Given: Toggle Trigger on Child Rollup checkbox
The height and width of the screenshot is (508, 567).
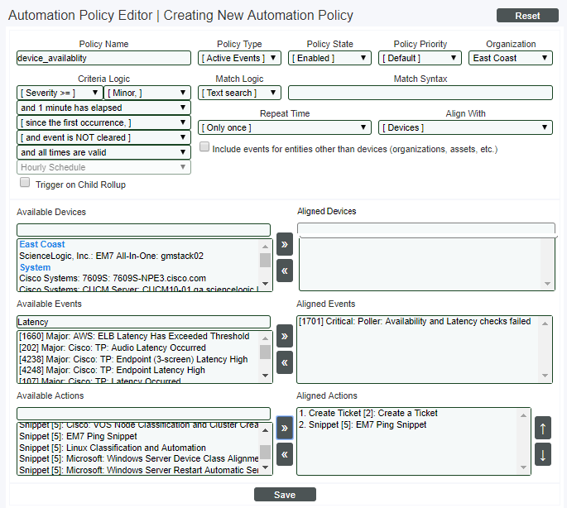Looking at the screenshot, I should pos(25,183).
